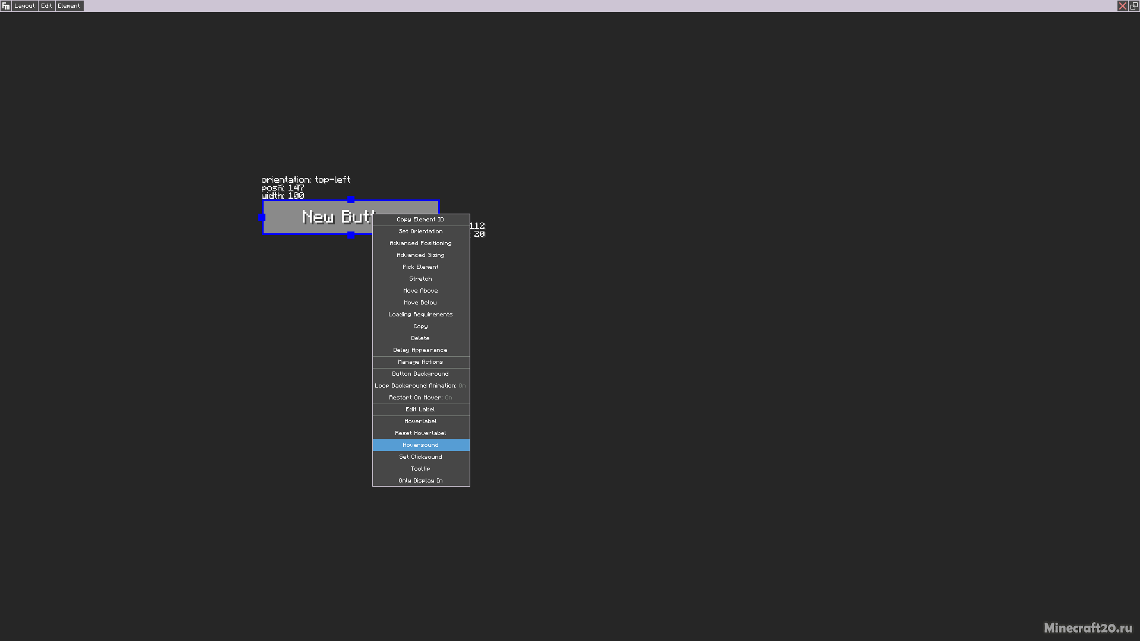Screen dimensions: 1140x641
Task: Toggle 'Loop Background Animation' setting
Action: 420,385
